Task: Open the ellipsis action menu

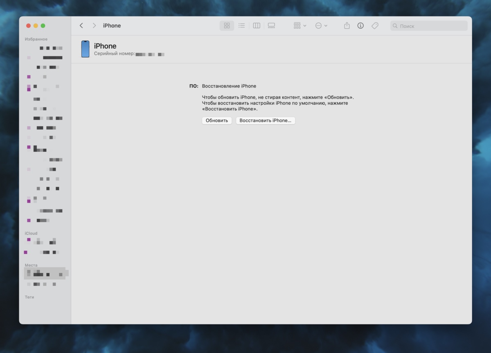Action: (x=321, y=26)
